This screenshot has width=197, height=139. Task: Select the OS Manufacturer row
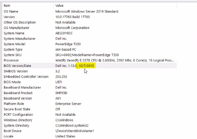(x=16, y=28)
